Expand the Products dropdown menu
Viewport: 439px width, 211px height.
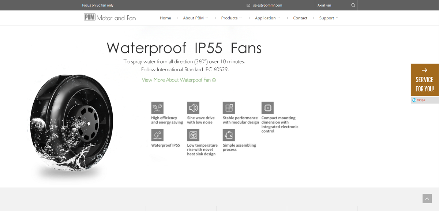(x=231, y=18)
